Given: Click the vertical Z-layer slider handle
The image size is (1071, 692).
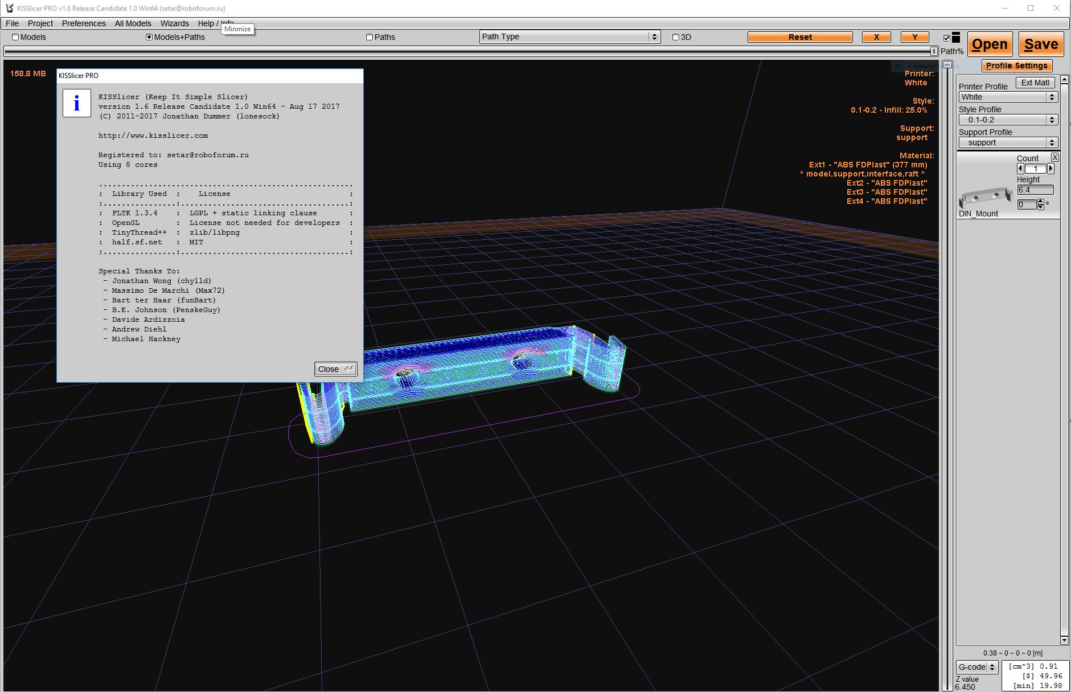Looking at the screenshot, I should coord(947,65).
